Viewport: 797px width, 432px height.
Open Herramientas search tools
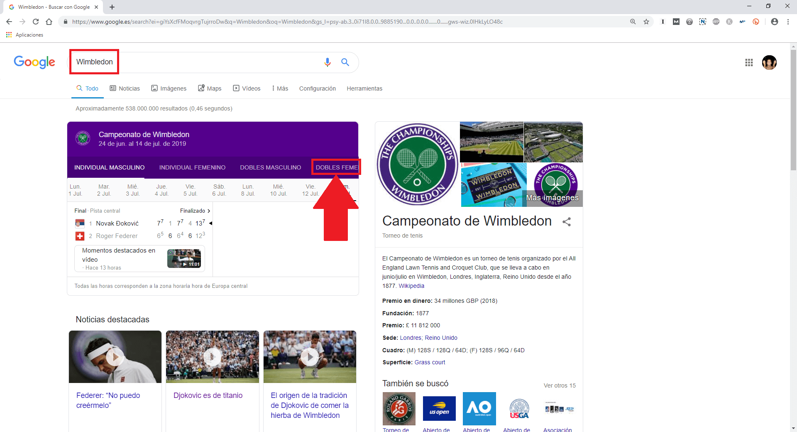(x=364, y=88)
